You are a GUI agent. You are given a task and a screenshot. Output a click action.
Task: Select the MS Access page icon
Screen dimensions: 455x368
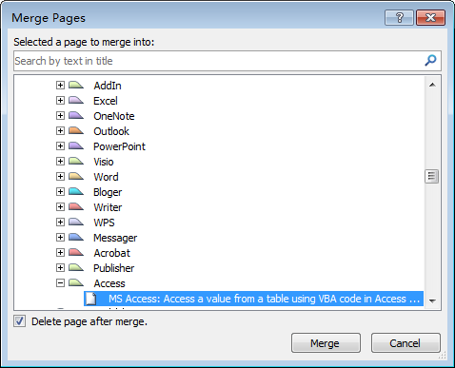point(91,299)
